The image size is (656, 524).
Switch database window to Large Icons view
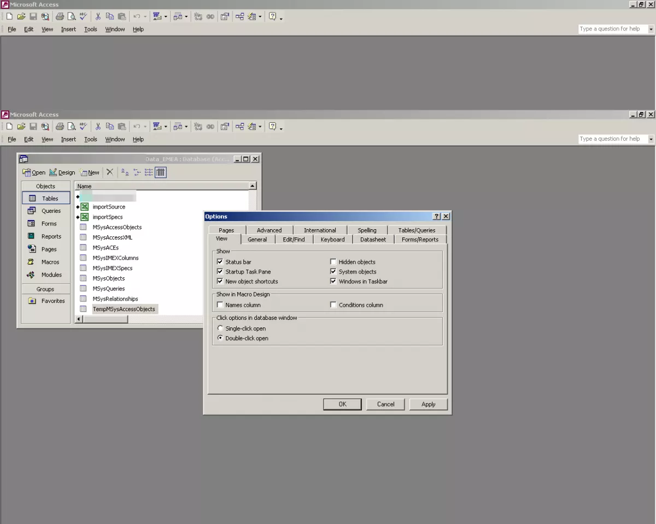[x=125, y=172]
